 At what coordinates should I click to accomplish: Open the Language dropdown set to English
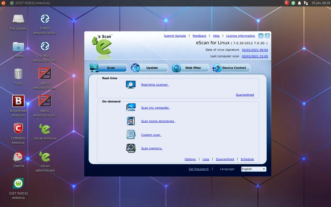[x=253, y=169]
